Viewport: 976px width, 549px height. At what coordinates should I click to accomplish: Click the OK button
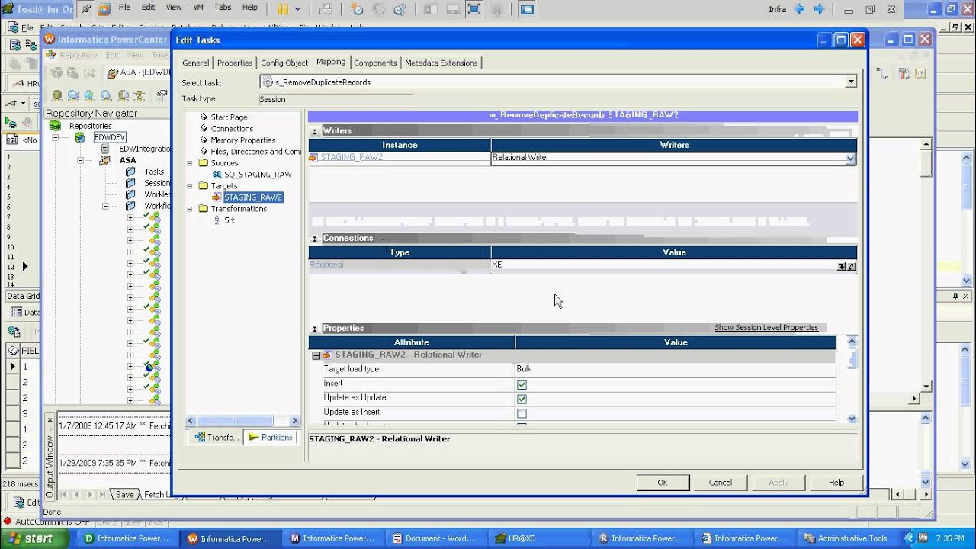click(663, 483)
